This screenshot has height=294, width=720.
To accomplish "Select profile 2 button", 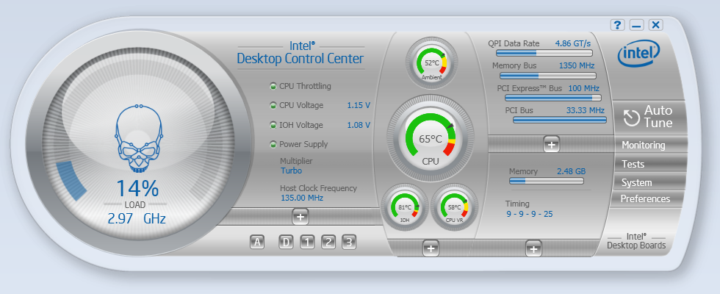I will point(328,242).
